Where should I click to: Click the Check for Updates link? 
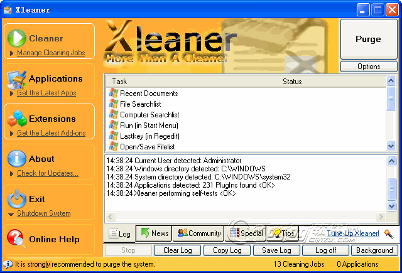[x=48, y=173]
